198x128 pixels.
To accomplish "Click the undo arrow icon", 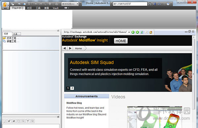I will [36, 4].
